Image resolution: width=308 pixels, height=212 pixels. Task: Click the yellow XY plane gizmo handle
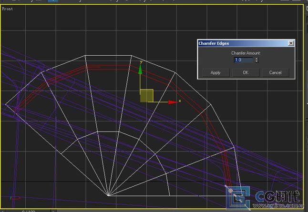click(x=146, y=96)
